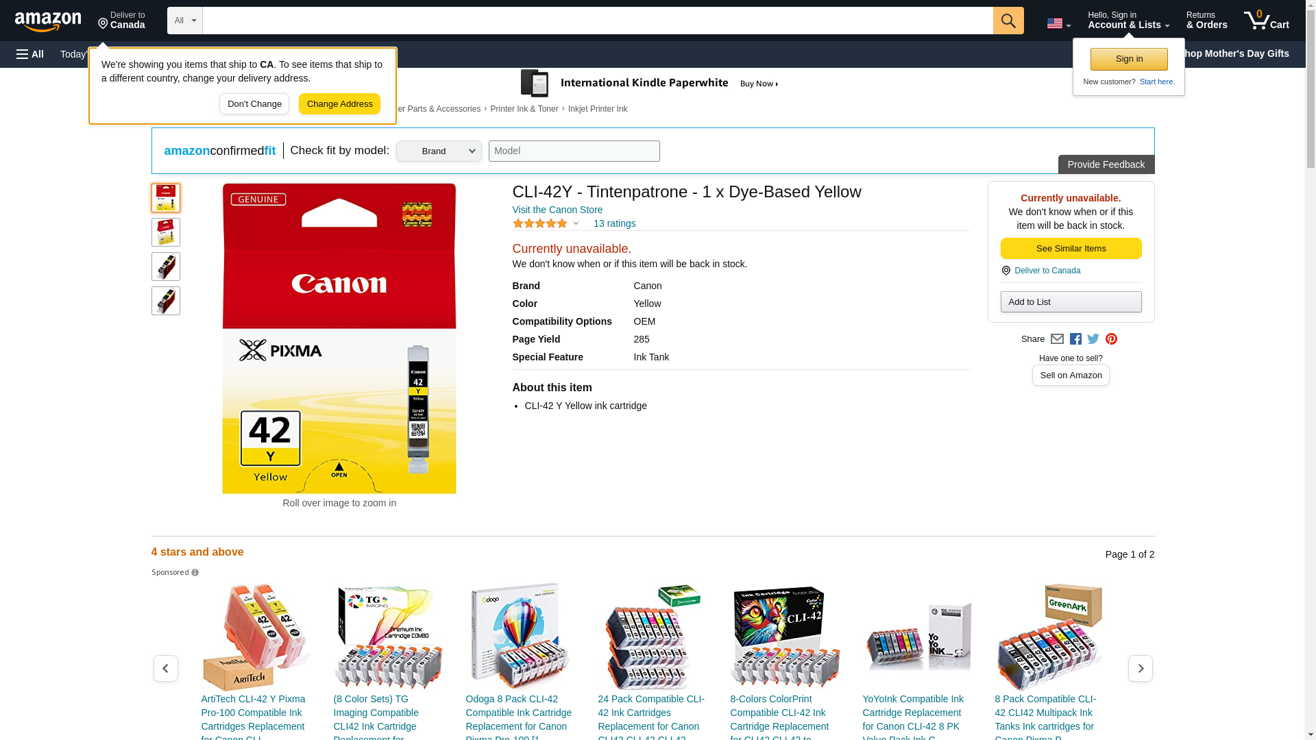Screen dimensions: 1316x740
Task: Select the second product thumbnail image
Action: click(166, 232)
